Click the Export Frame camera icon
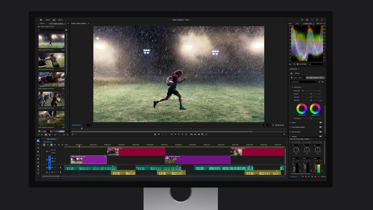373x210 pixels. point(199,134)
